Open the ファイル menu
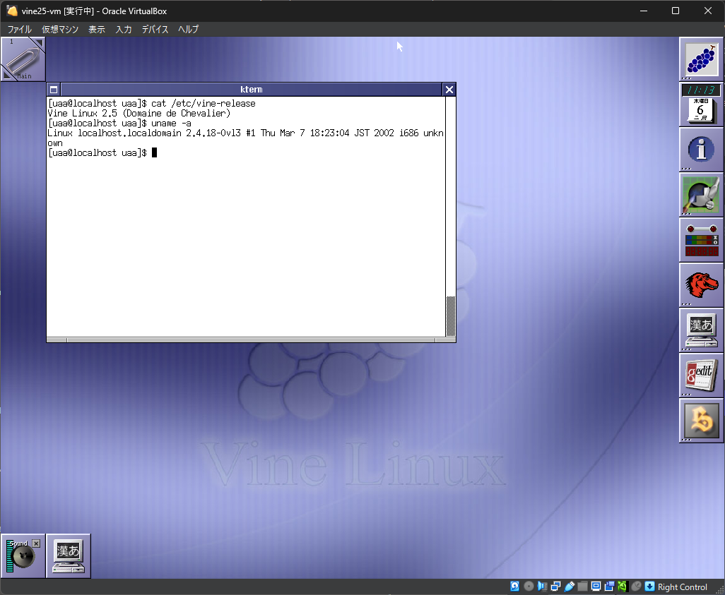This screenshot has height=595, width=725. 20,30
